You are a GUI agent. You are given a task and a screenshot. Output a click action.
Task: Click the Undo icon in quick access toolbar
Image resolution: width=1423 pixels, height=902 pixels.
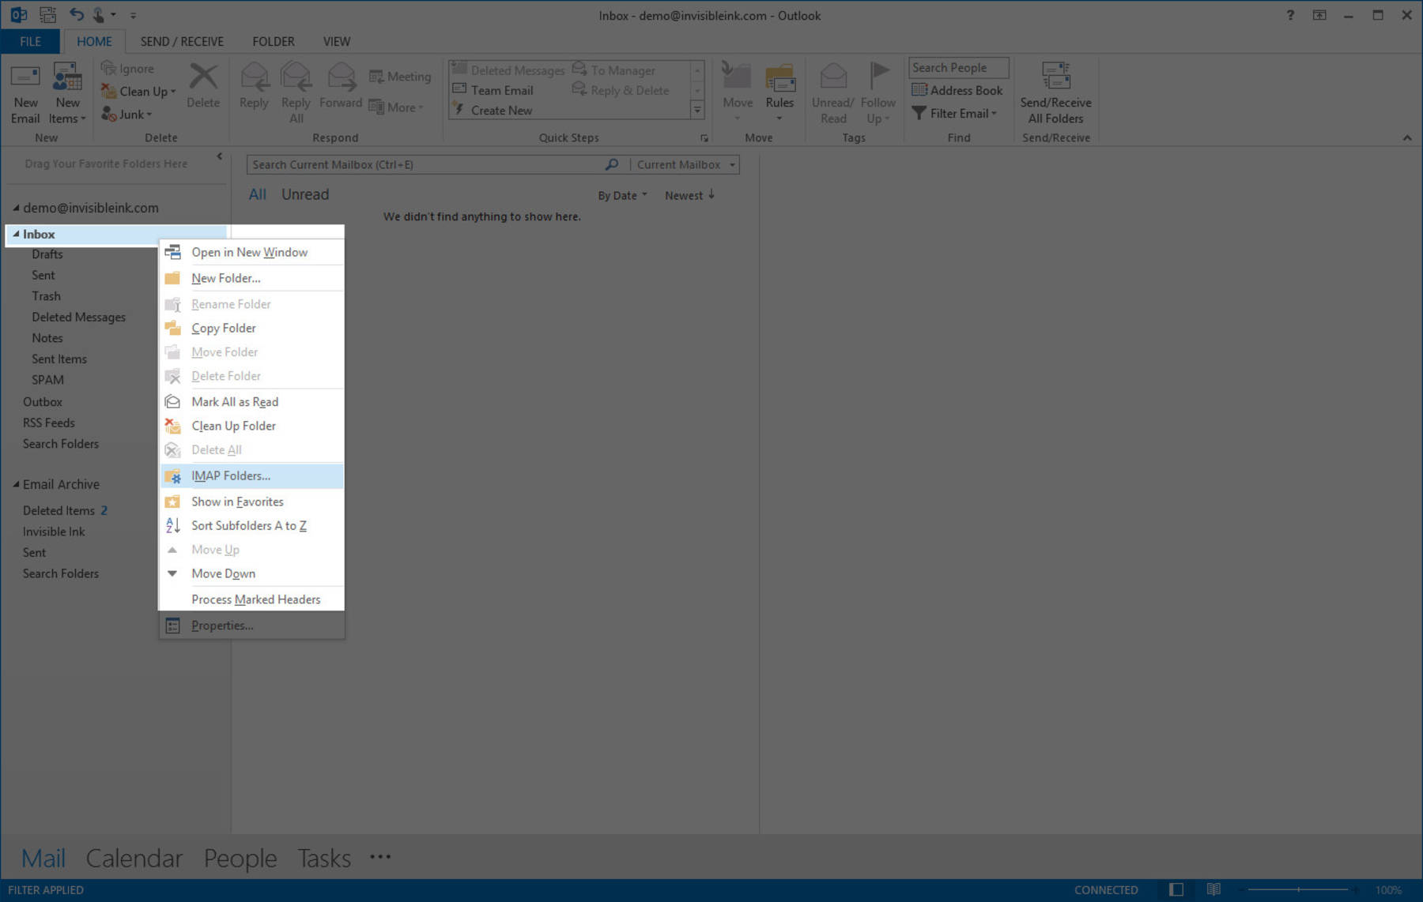point(76,14)
